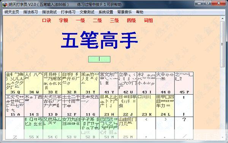Open the 打字练习 menu
228x143 pixels.
point(68,12)
